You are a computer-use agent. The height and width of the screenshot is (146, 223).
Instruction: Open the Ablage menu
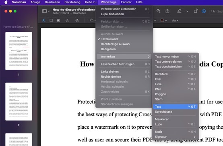pyautogui.click(x=35, y=2)
